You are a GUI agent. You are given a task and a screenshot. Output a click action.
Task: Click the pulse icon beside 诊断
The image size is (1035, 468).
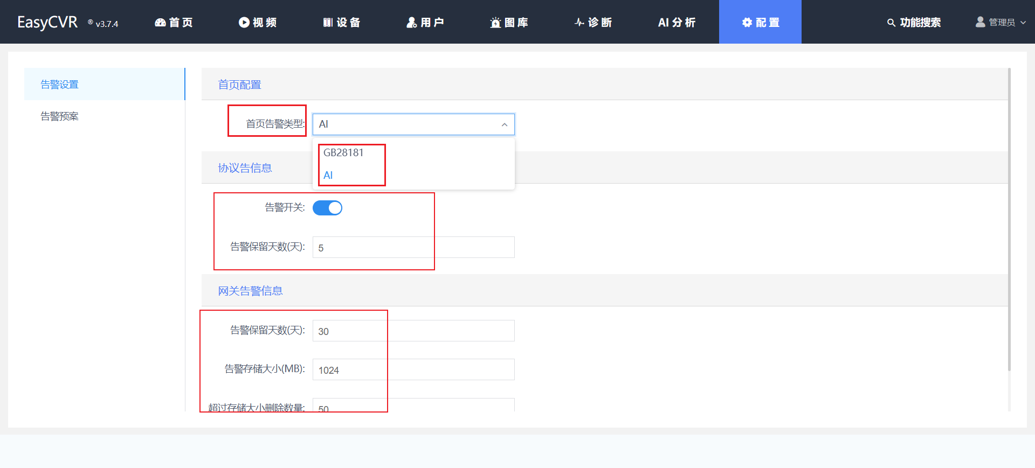point(579,22)
